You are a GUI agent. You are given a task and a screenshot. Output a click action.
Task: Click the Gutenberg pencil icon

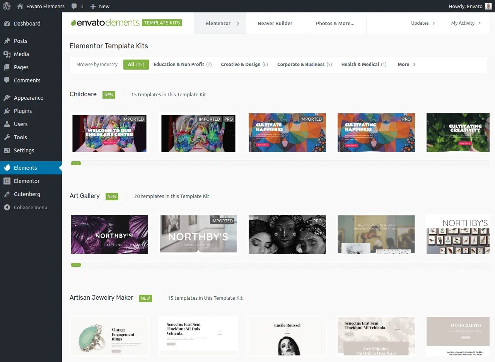click(x=7, y=194)
